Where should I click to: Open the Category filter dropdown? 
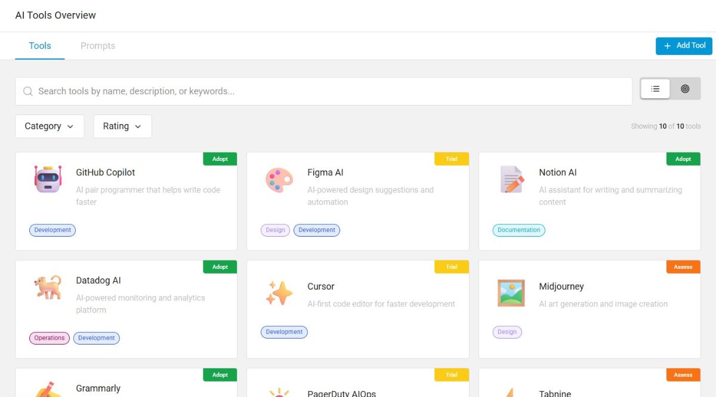50,126
